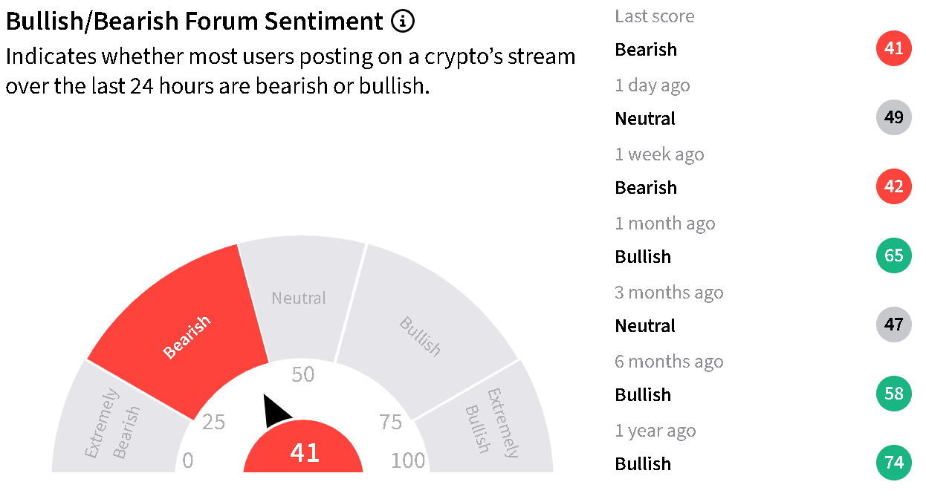926x502 pixels.
Task: Click the info icon beside Forum Sentiment title
Action: point(402,22)
